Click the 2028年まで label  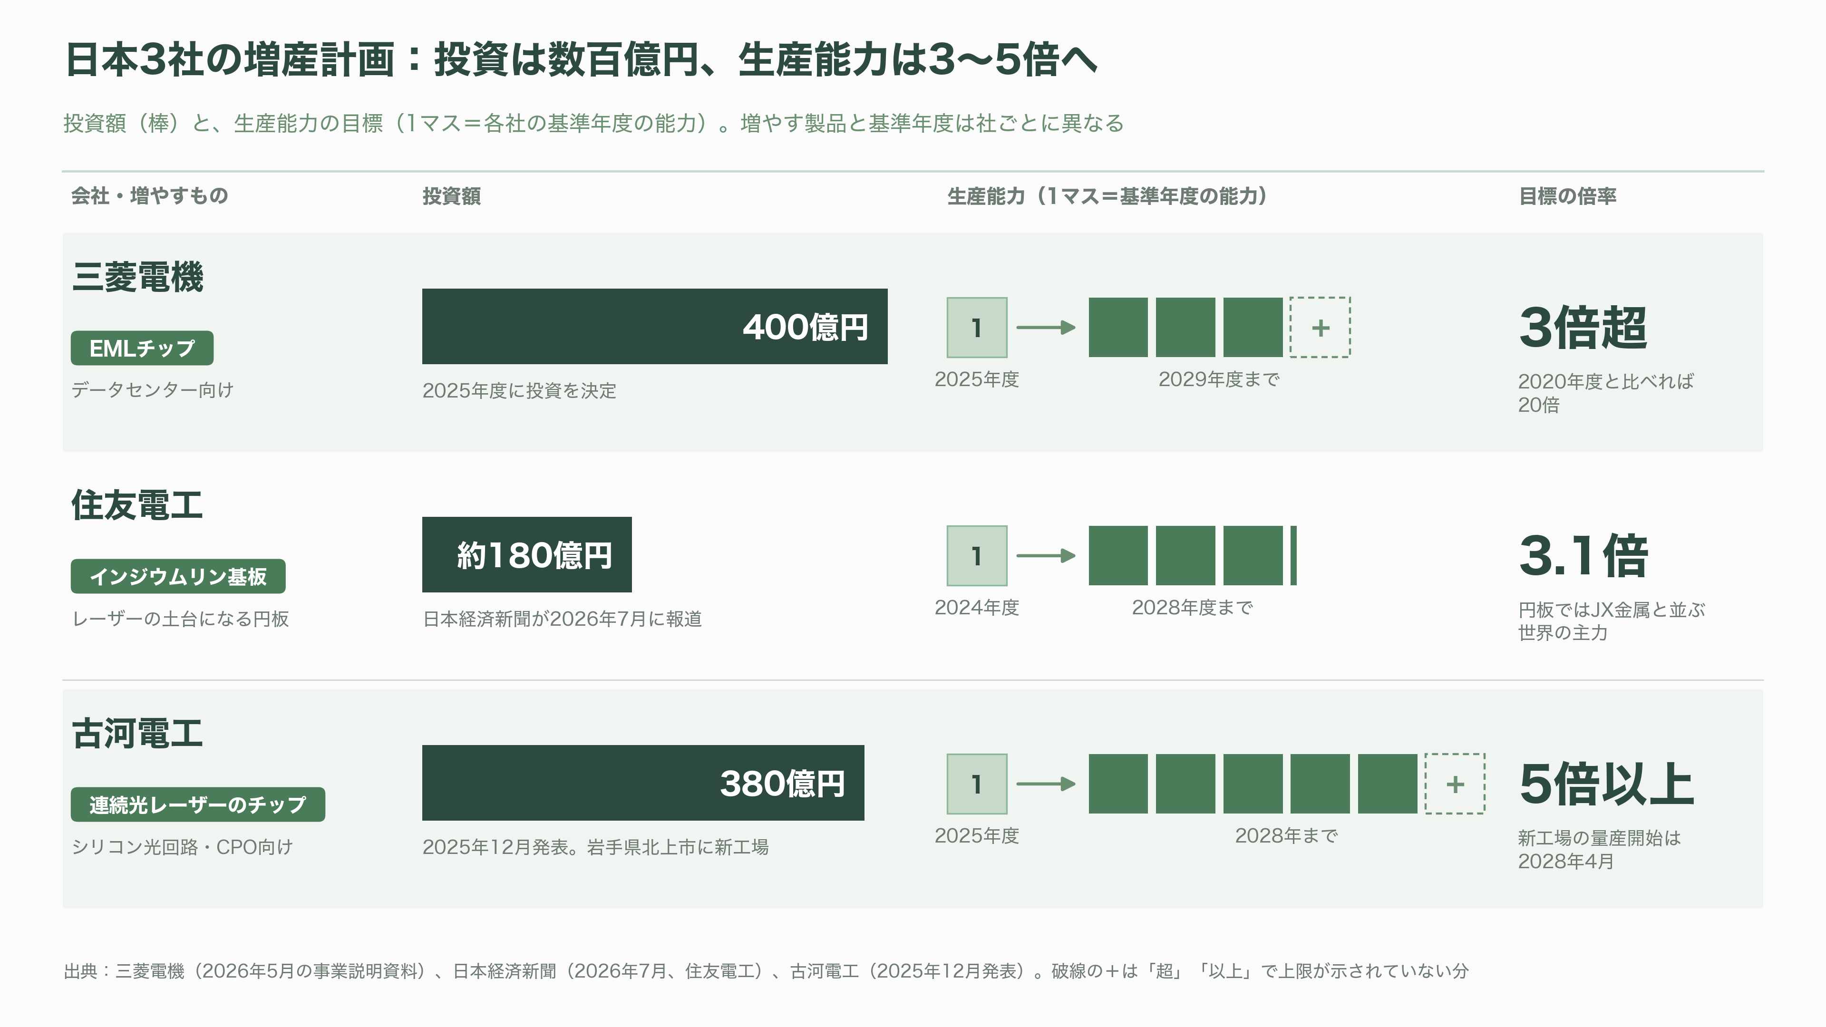1287,836
